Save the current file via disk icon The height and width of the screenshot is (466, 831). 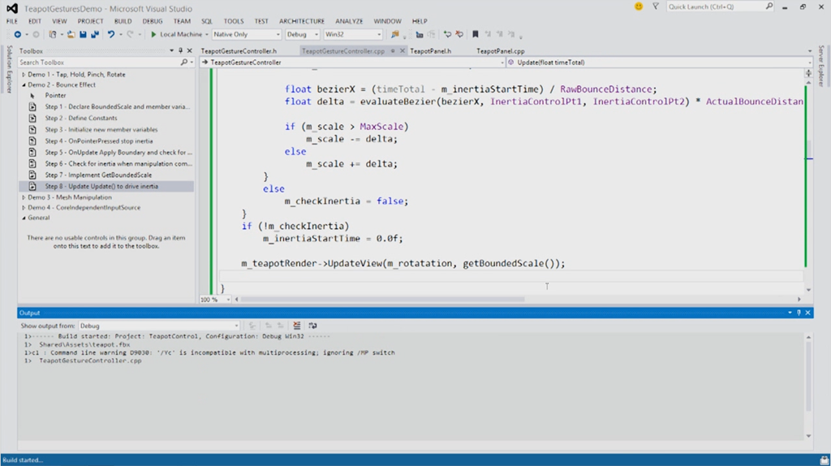click(x=84, y=34)
